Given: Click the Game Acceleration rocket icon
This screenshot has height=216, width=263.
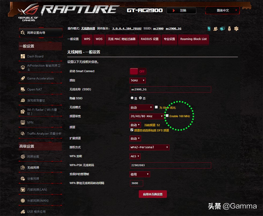Looking at the screenshot, I should [23, 78].
